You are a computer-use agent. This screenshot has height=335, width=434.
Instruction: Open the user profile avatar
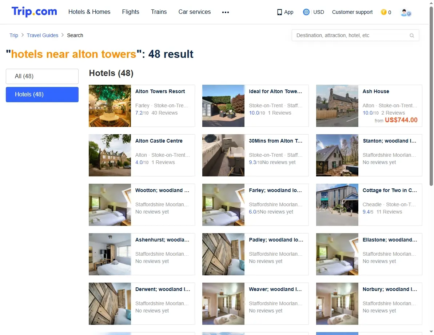coord(406,12)
